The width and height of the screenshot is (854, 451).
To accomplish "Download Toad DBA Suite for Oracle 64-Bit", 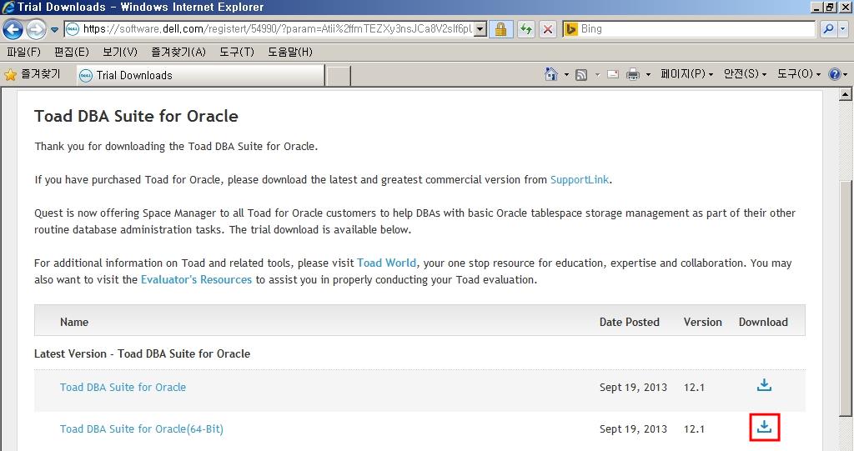I will (x=764, y=428).
